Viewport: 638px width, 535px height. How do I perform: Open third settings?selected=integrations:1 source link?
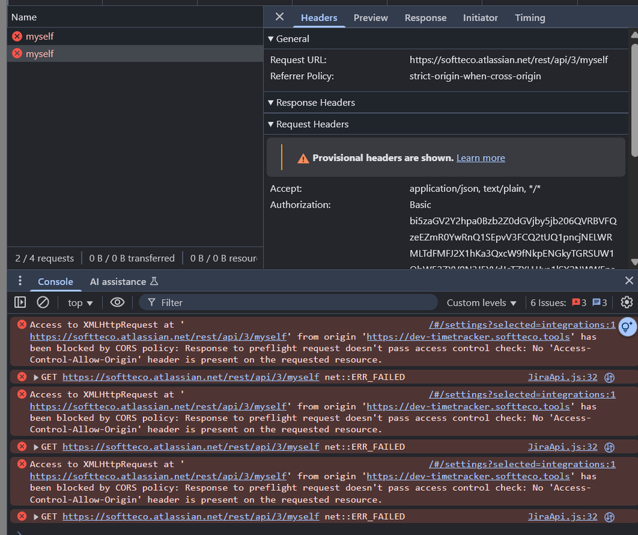(522, 464)
